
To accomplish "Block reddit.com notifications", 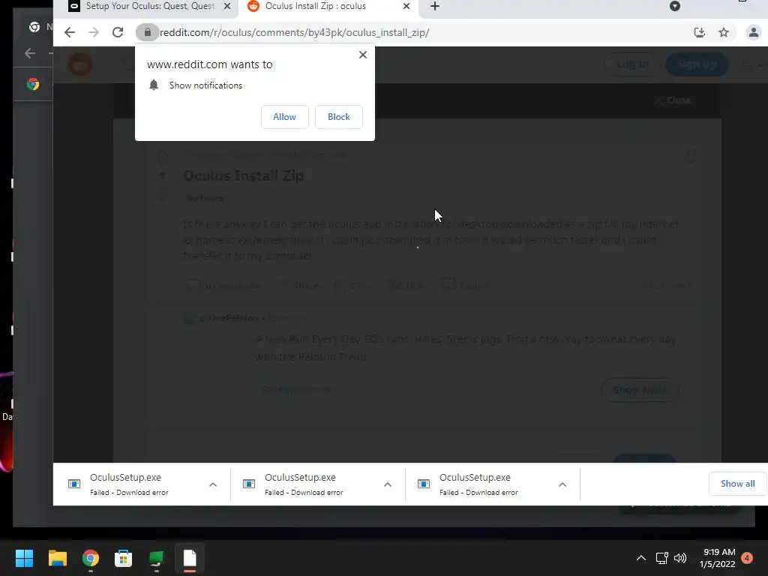I will click(338, 117).
